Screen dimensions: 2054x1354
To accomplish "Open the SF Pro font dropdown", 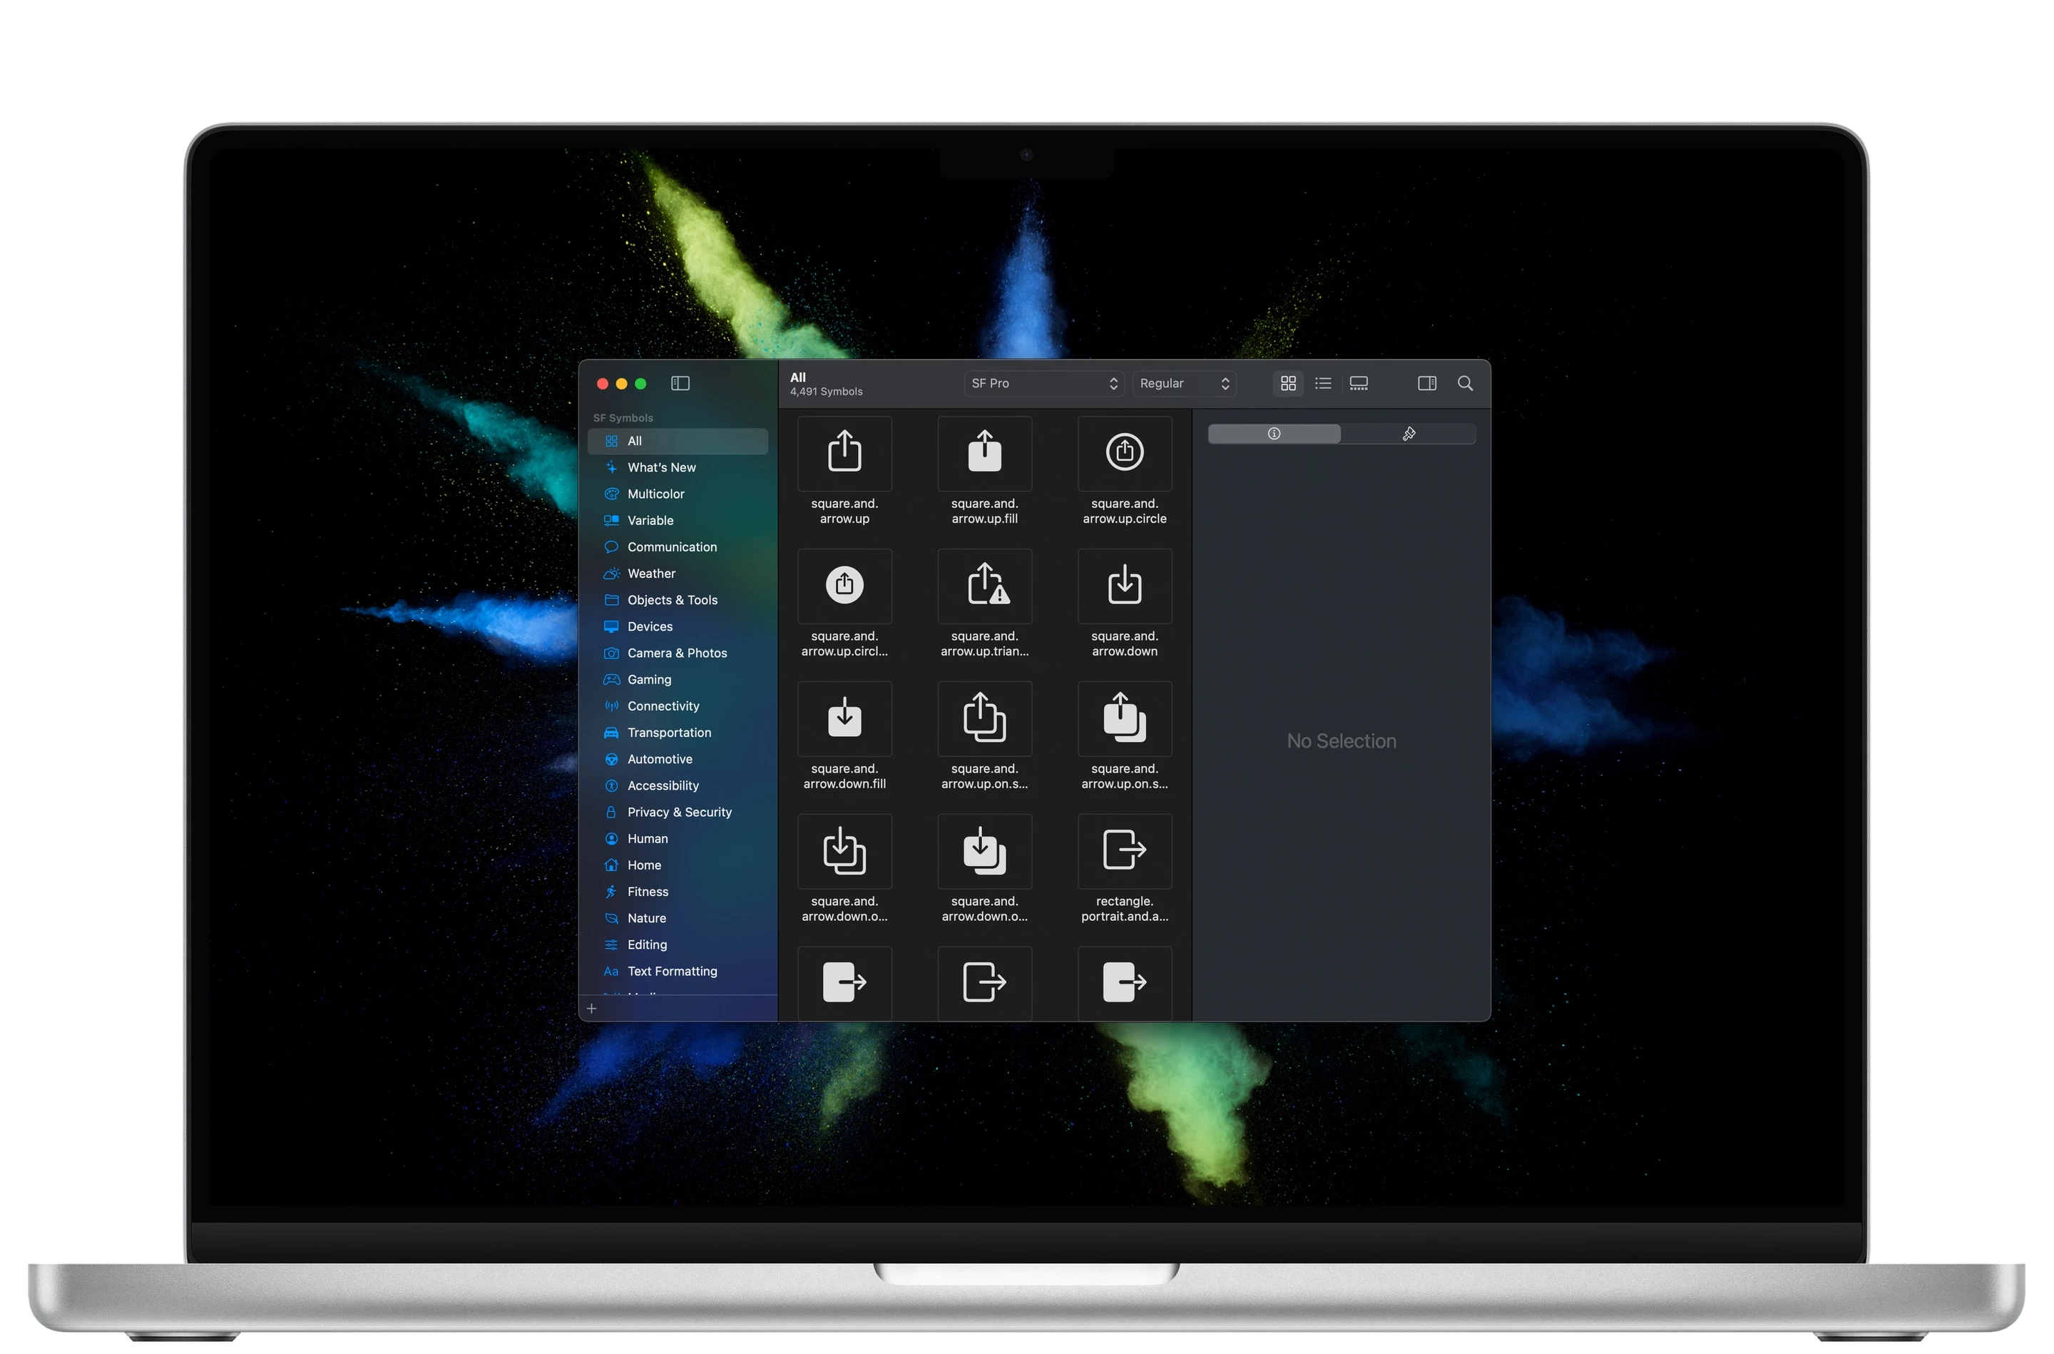I will pyautogui.click(x=1044, y=383).
